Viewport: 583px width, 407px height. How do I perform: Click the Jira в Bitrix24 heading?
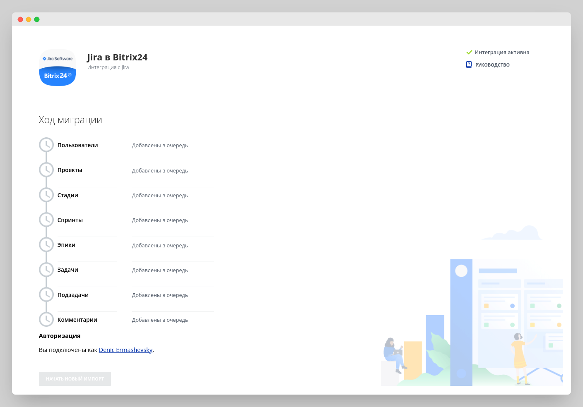117,57
